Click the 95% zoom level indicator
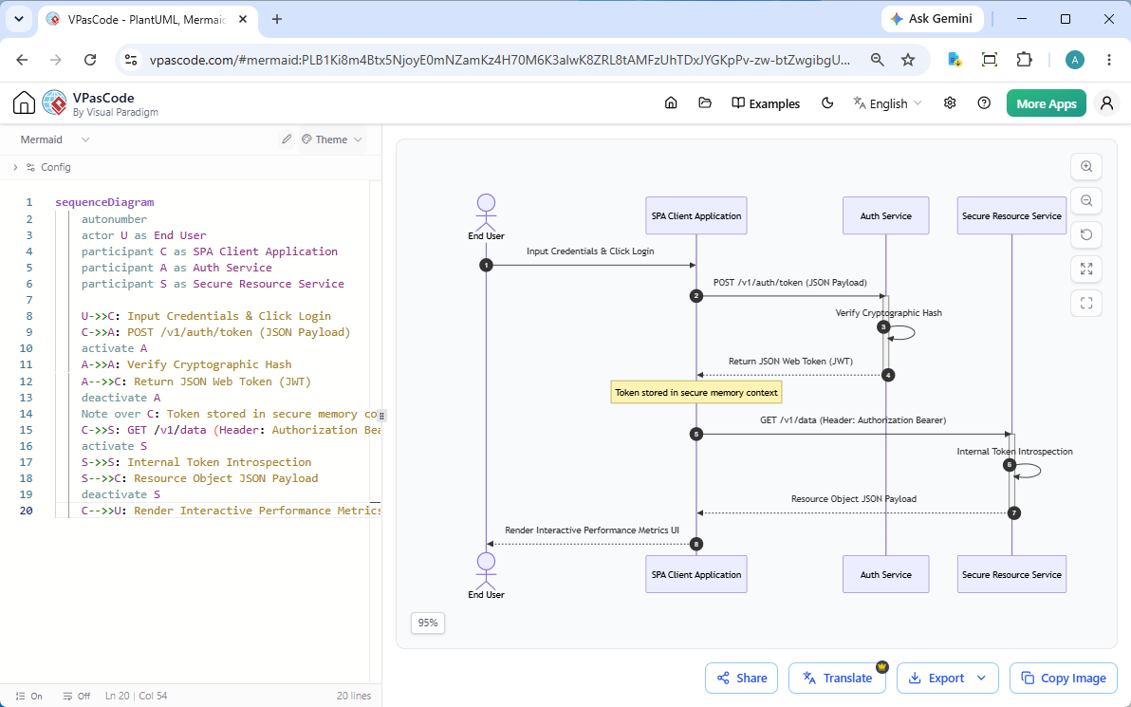The height and width of the screenshot is (707, 1131). pos(428,623)
